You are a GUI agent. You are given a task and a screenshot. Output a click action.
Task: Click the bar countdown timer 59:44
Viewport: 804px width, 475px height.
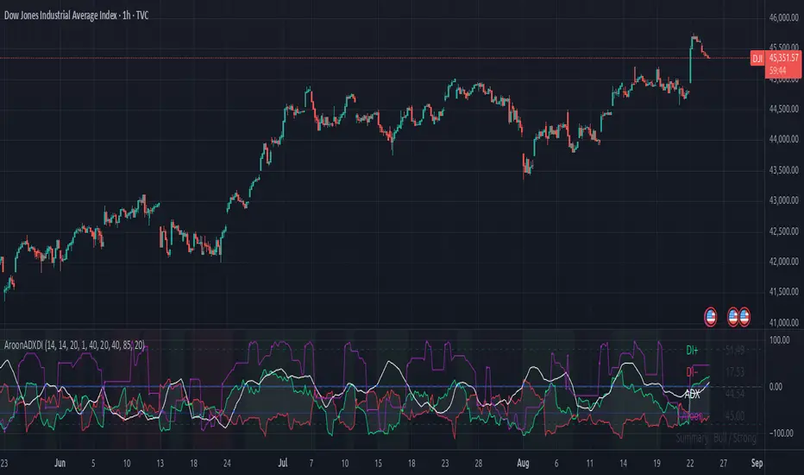click(777, 70)
